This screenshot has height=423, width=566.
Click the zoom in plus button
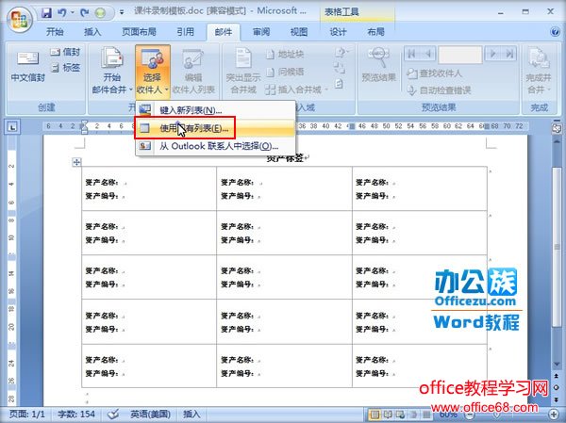coord(555,415)
